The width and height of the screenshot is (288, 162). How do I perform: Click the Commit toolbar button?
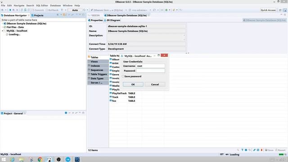click(38, 10)
